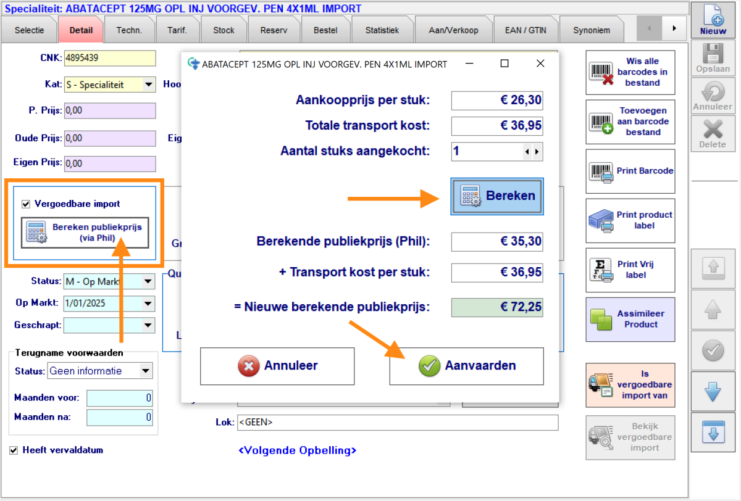Click Totale transport kost field
Image resolution: width=741 pixels, height=501 pixels.
497,126
